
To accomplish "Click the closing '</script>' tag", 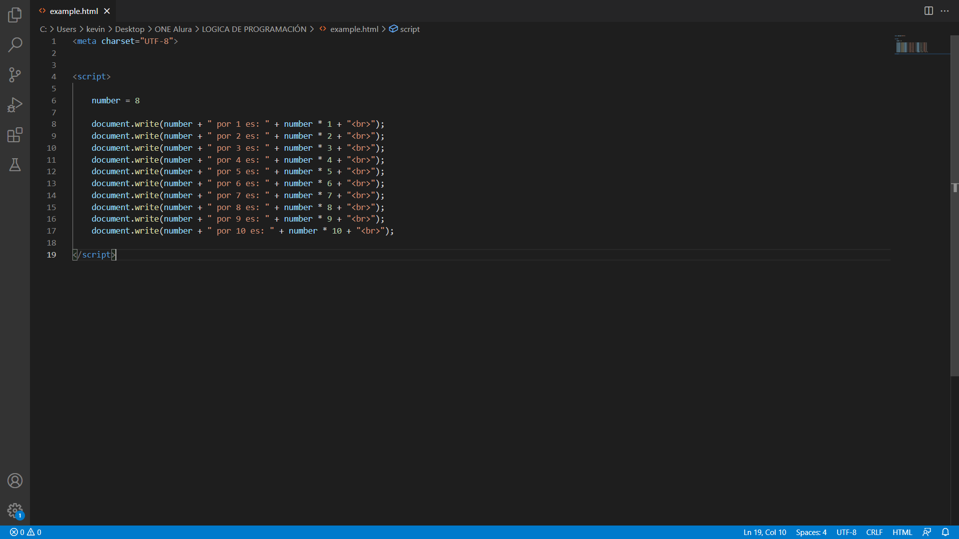I will click(94, 255).
